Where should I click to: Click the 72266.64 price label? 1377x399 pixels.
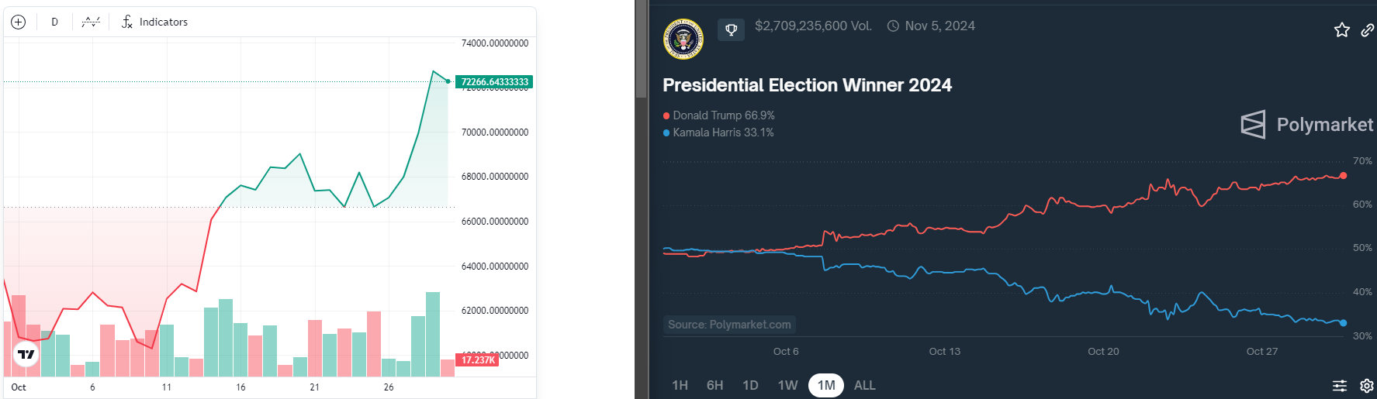coord(494,81)
